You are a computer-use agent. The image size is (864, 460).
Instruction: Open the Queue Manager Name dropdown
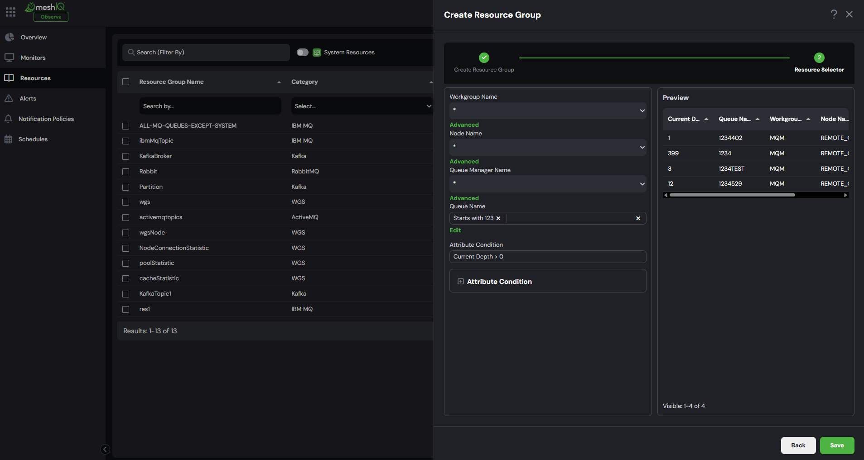click(548, 184)
